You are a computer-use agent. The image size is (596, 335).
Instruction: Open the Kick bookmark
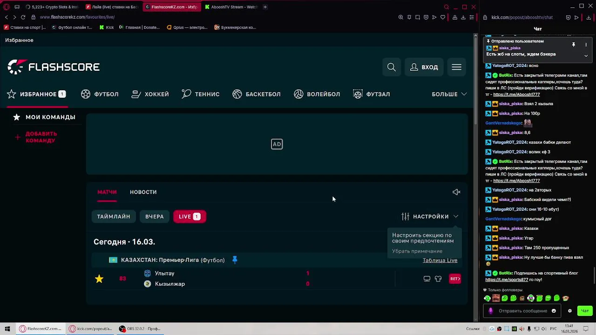click(x=107, y=27)
